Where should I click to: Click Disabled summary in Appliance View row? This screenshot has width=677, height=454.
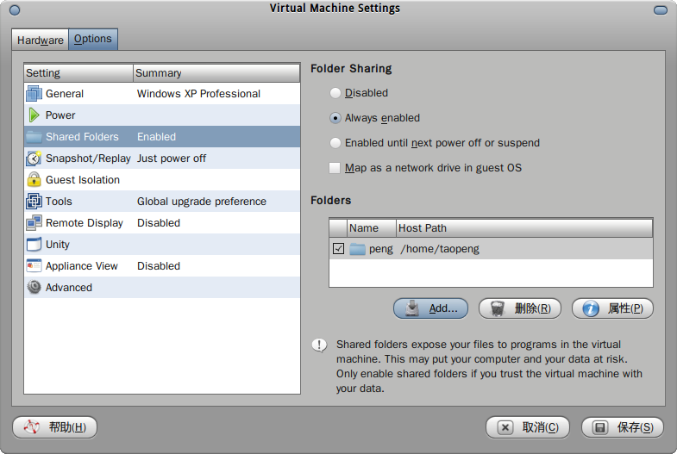coord(159,266)
